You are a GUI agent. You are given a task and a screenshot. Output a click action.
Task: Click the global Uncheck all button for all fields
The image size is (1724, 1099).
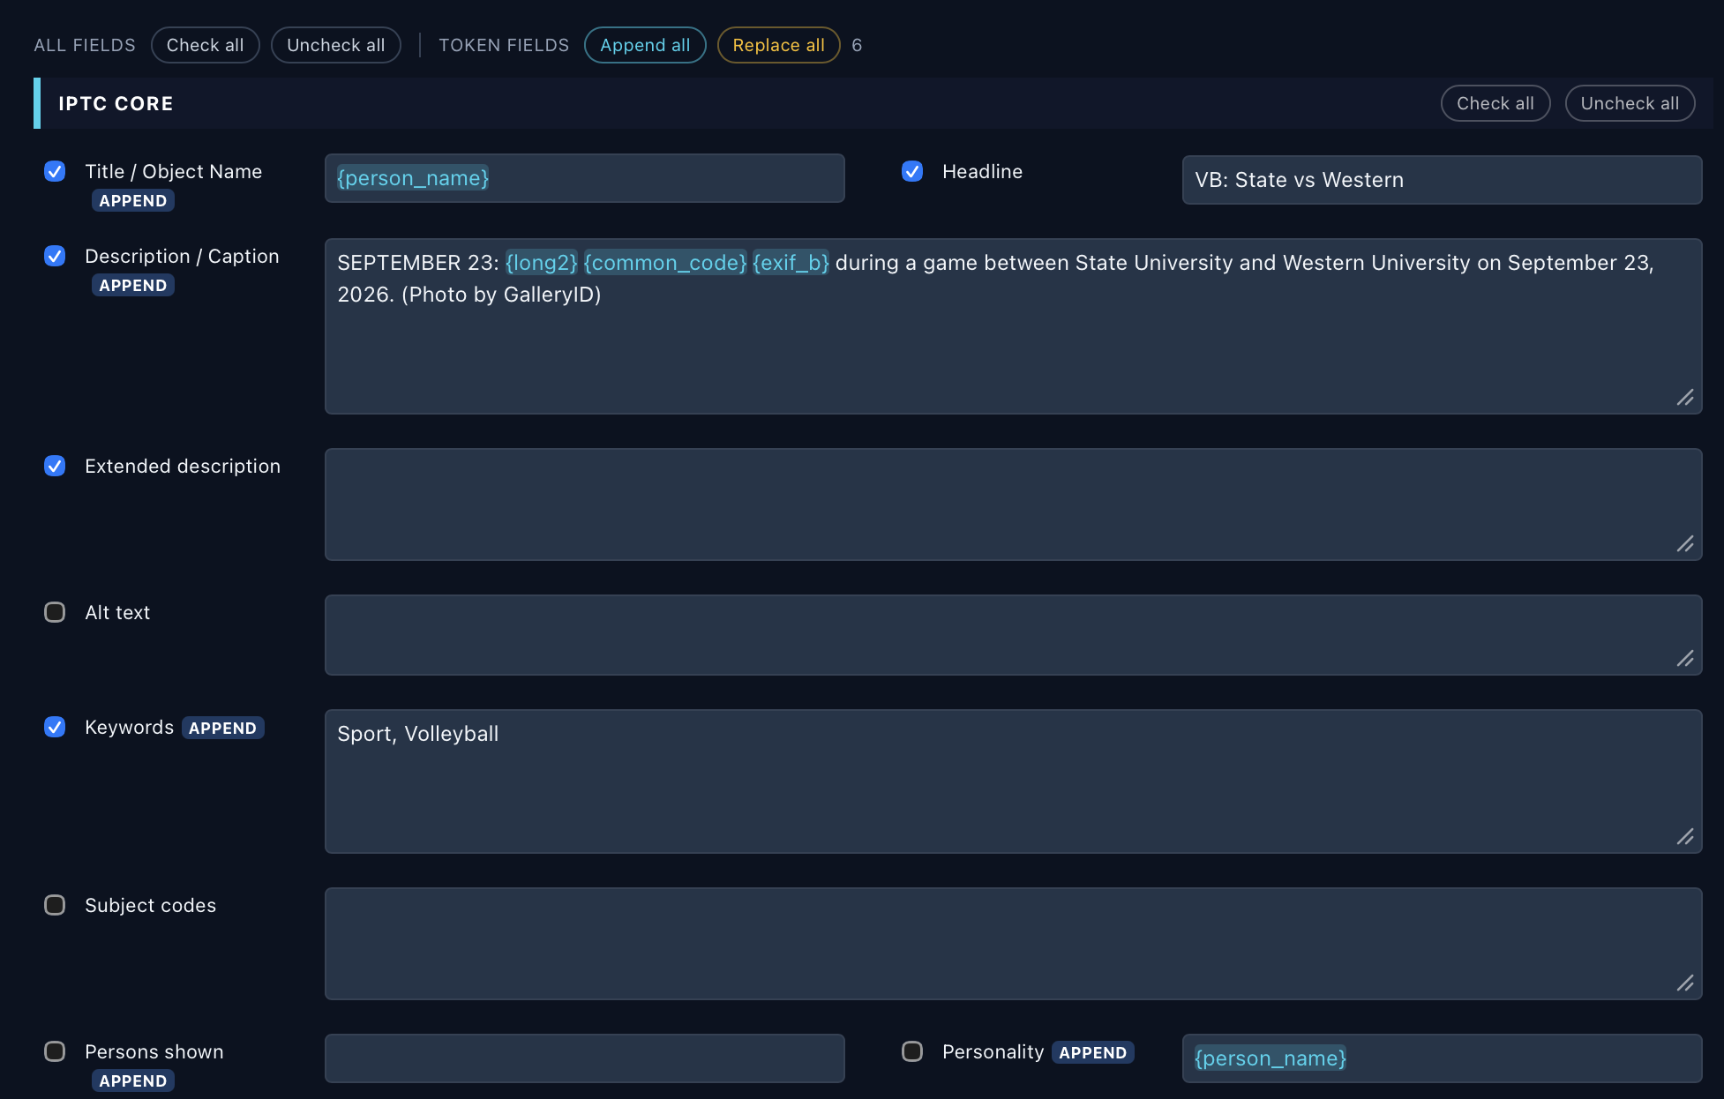335,45
